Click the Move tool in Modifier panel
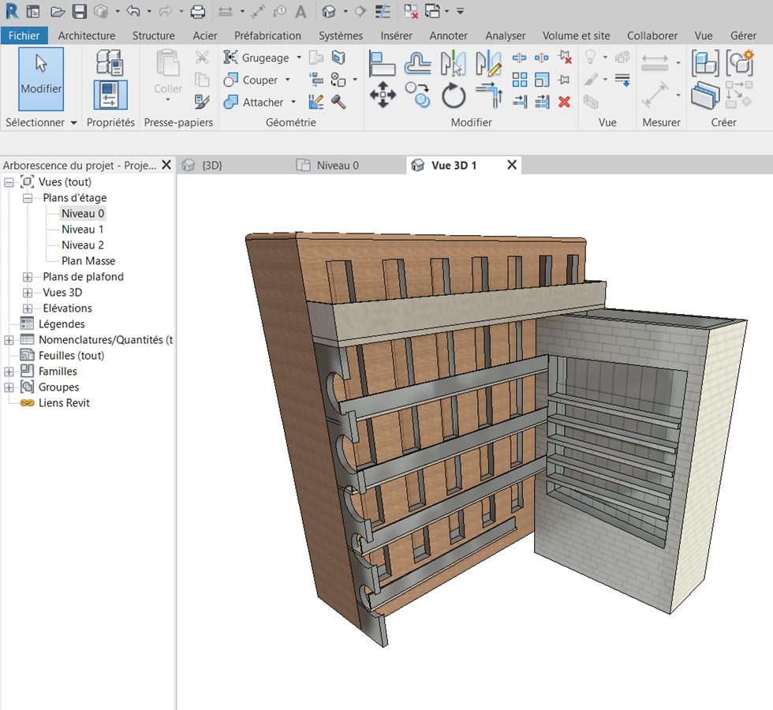 click(383, 96)
